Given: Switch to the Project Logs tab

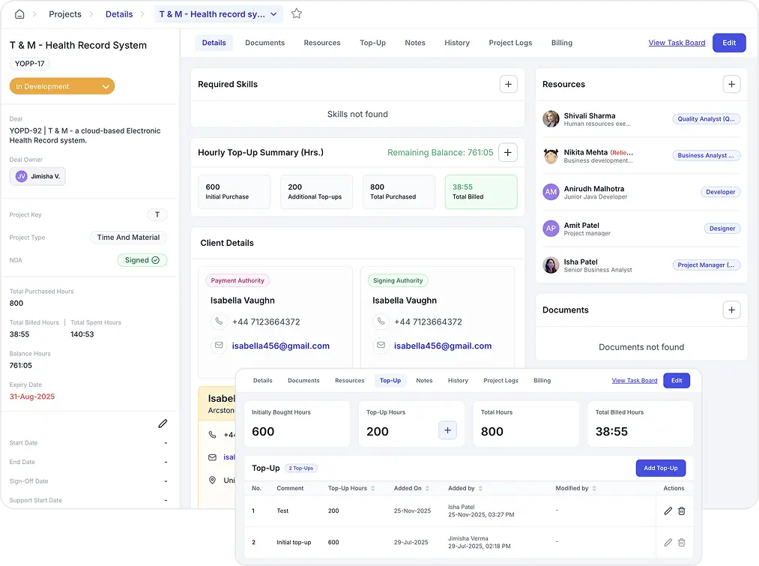Looking at the screenshot, I should click(510, 43).
